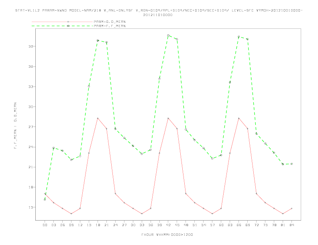This screenshot has width=318, height=245.
Task: Click green F.F_MEAN peak marker at hour 42
Action: (168, 35)
